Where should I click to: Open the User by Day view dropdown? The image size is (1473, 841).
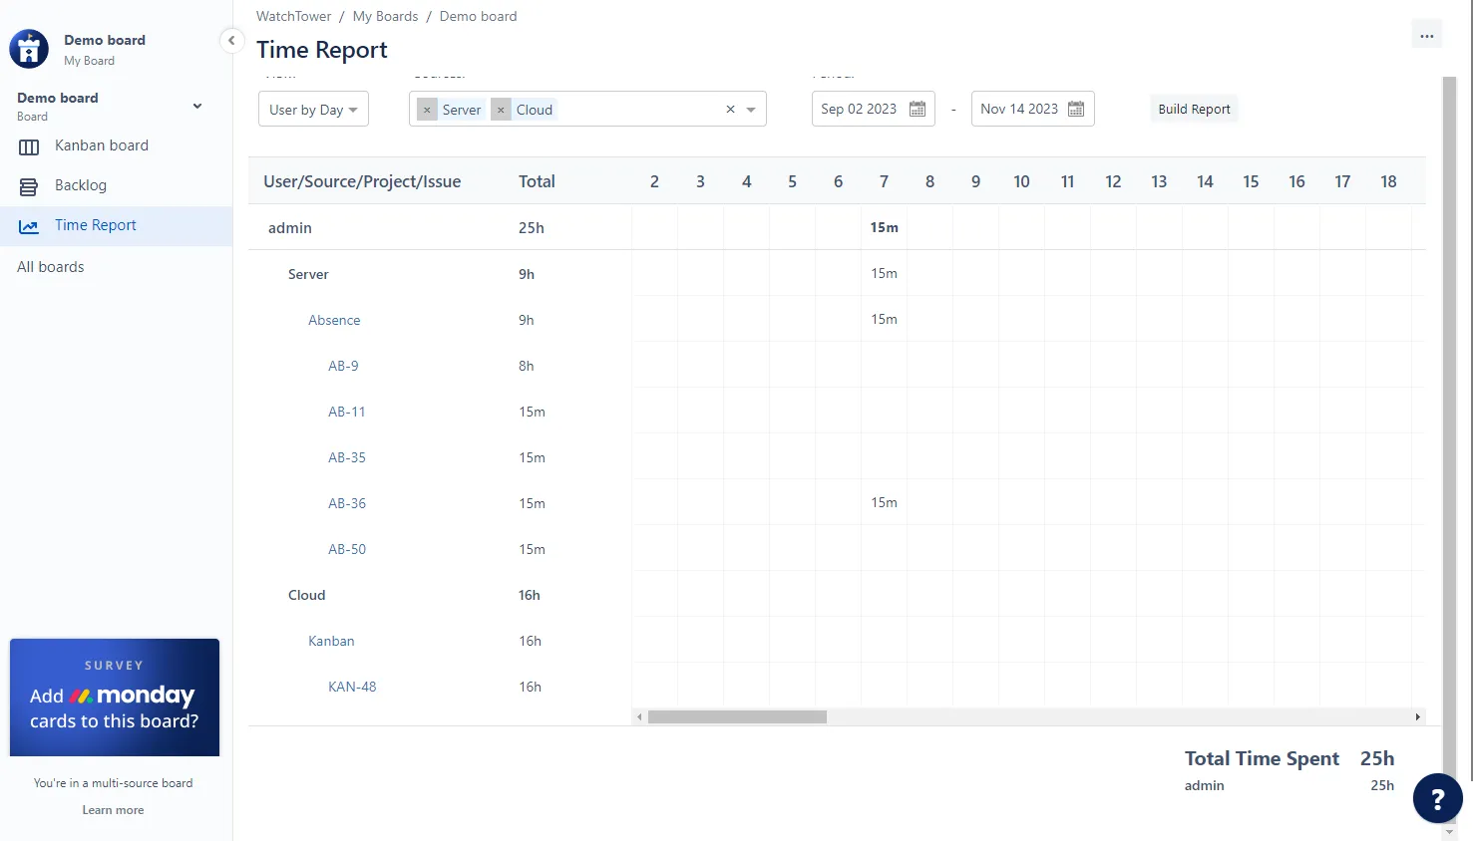click(x=313, y=109)
